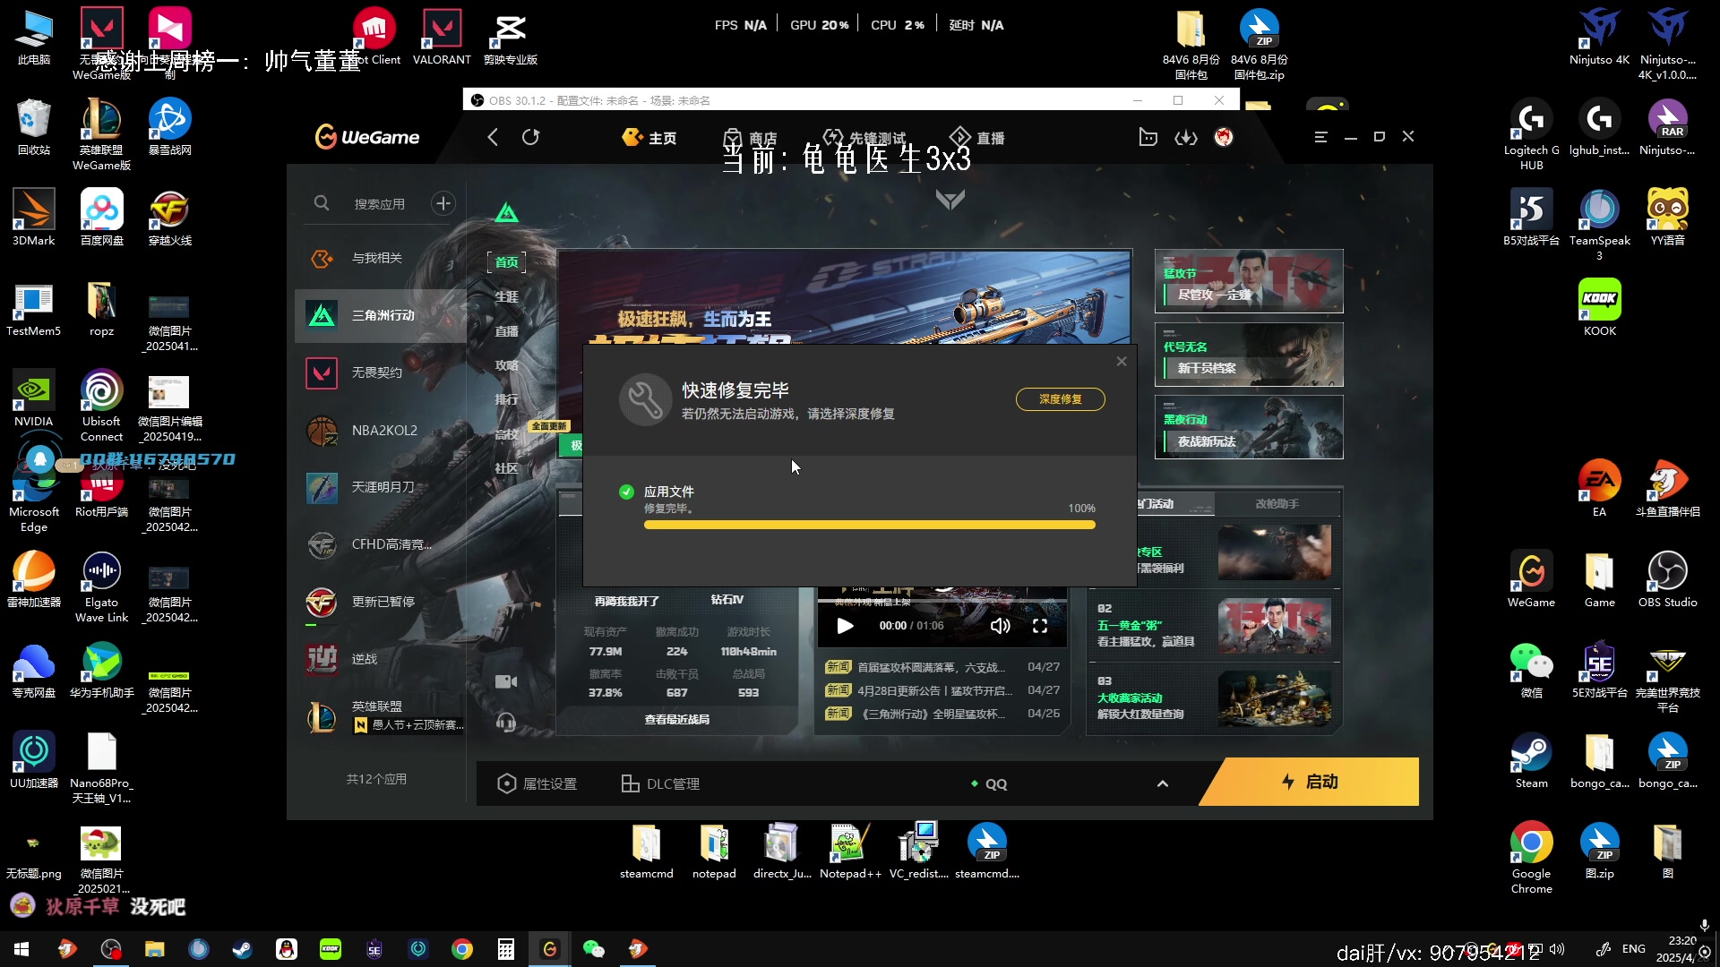
Task: Open the 猛攻节 promo thumbnail
Action: [1249, 281]
